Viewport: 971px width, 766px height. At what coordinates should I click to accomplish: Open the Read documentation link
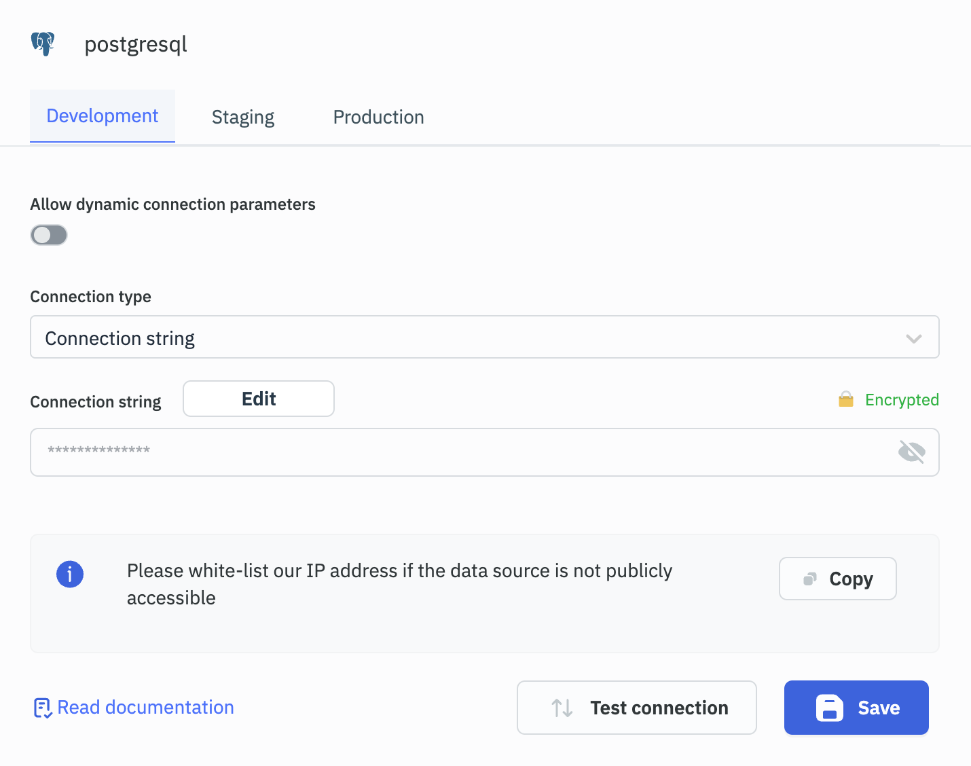[145, 708]
